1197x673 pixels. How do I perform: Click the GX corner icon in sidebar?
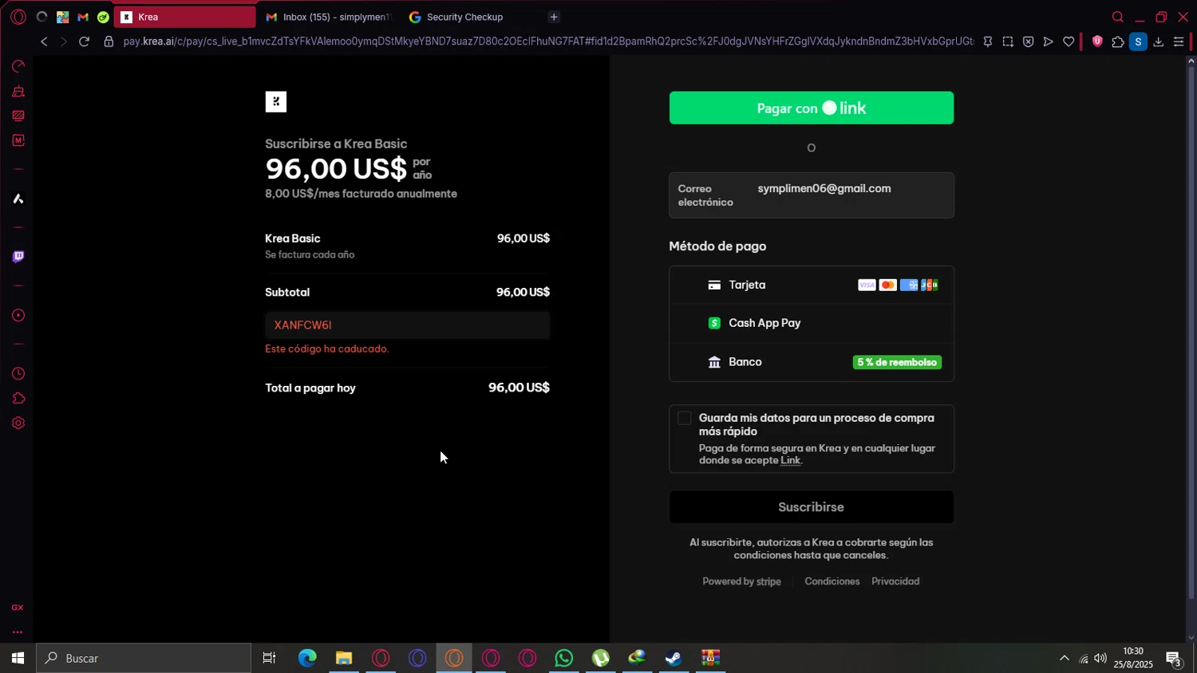click(18, 608)
